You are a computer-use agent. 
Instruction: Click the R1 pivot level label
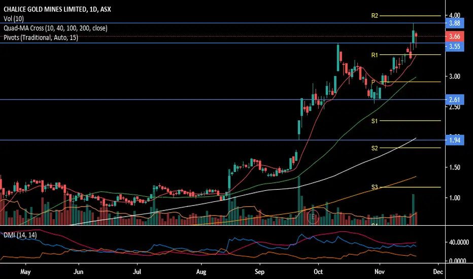coord(375,55)
